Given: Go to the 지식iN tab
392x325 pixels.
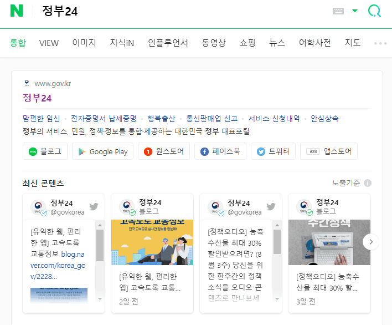Looking at the screenshot, I should (122, 43).
